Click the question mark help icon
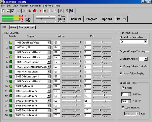 tap(67, 11)
